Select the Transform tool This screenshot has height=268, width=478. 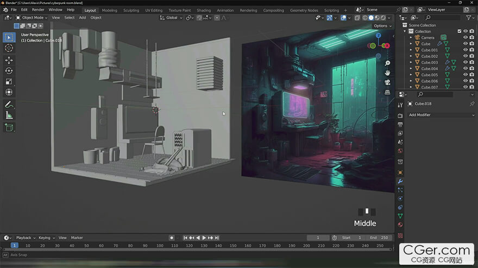click(9, 92)
